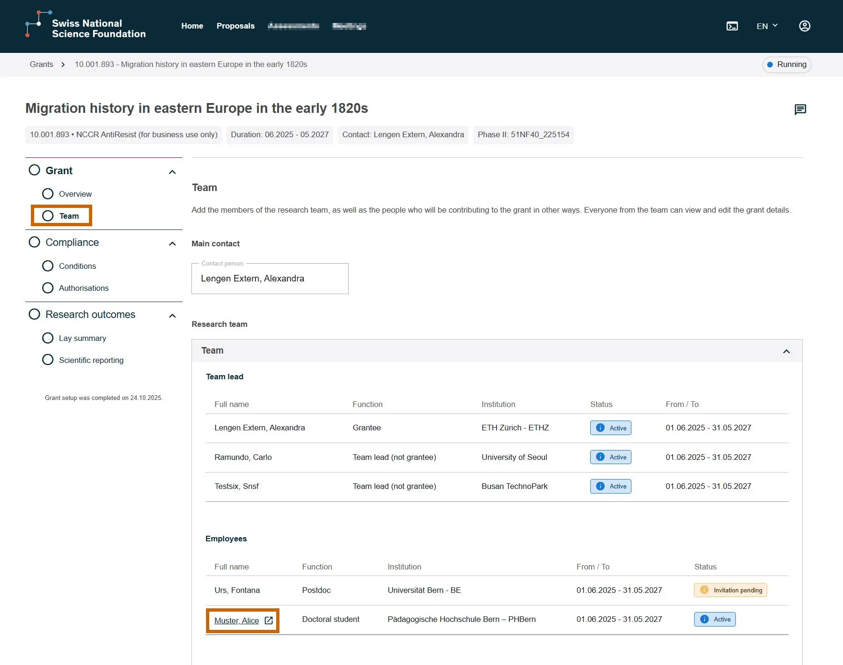Open the user account profile icon
The height and width of the screenshot is (665, 843).
pyautogui.click(x=805, y=26)
